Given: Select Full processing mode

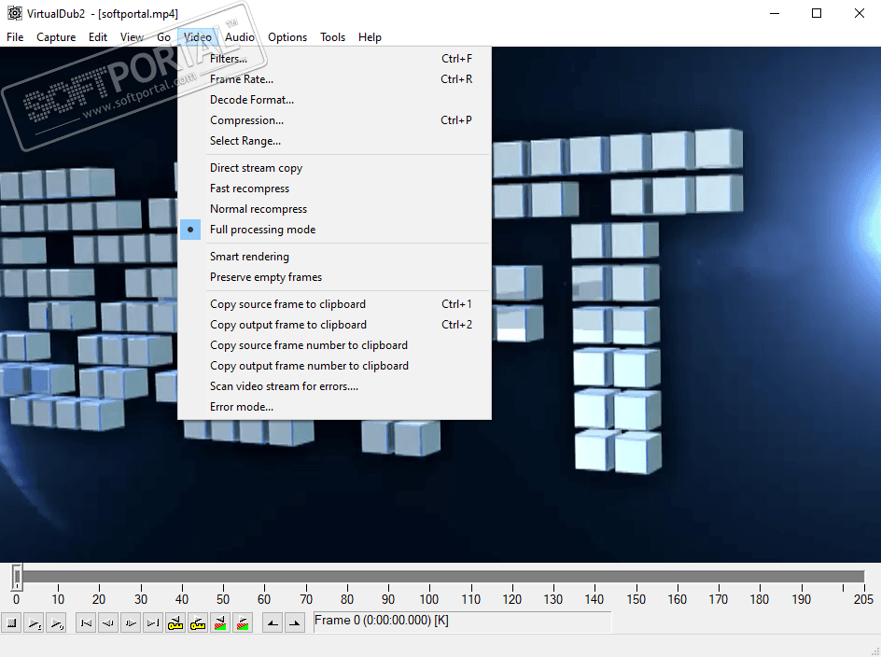Looking at the screenshot, I should 334,230.
